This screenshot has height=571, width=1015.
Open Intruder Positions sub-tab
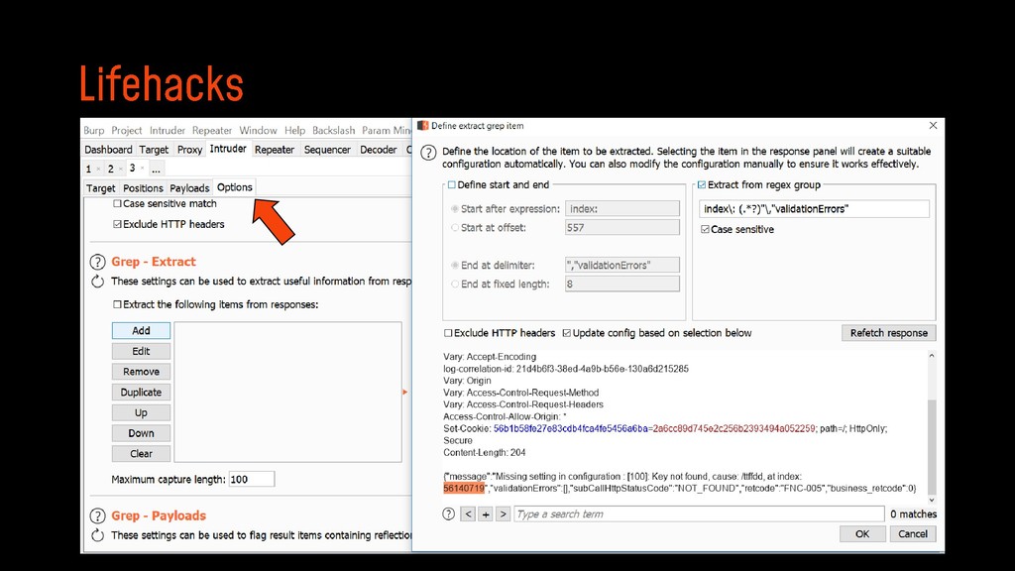pyautogui.click(x=143, y=187)
